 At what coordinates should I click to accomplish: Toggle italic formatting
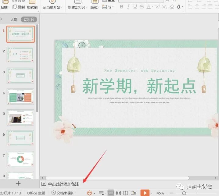tap(128, 7)
